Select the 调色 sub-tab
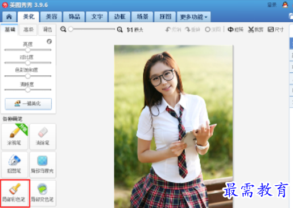 point(47,30)
